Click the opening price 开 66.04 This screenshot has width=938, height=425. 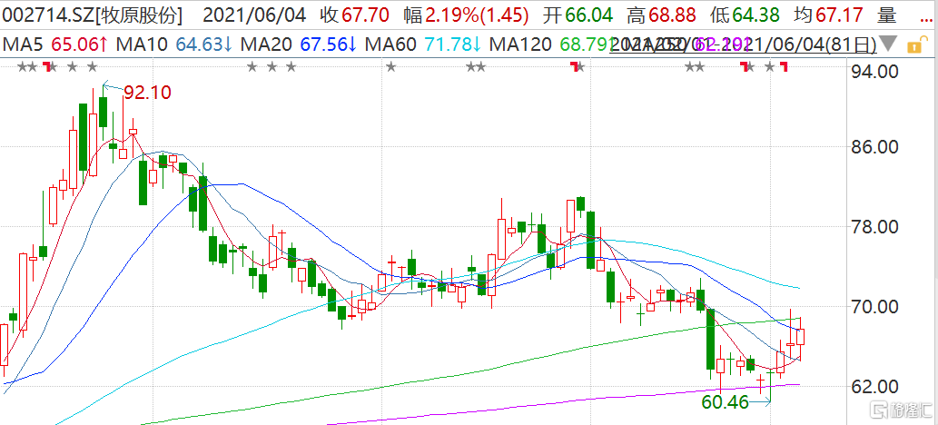578,15
